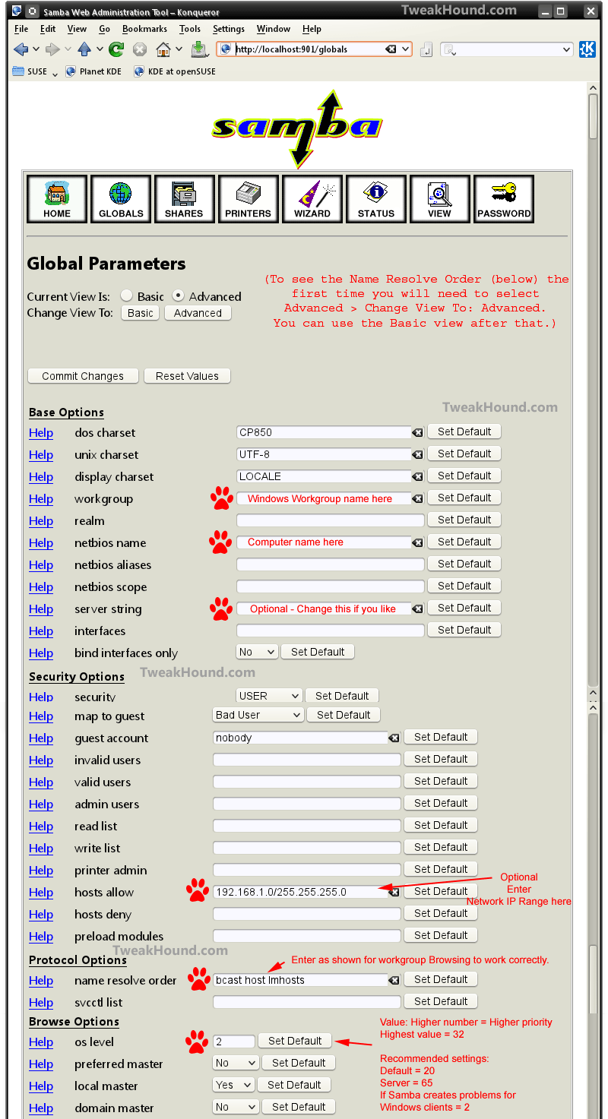This screenshot has height=1119, width=608.
Task: Clear the display charset field
Action: coord(417,477)
